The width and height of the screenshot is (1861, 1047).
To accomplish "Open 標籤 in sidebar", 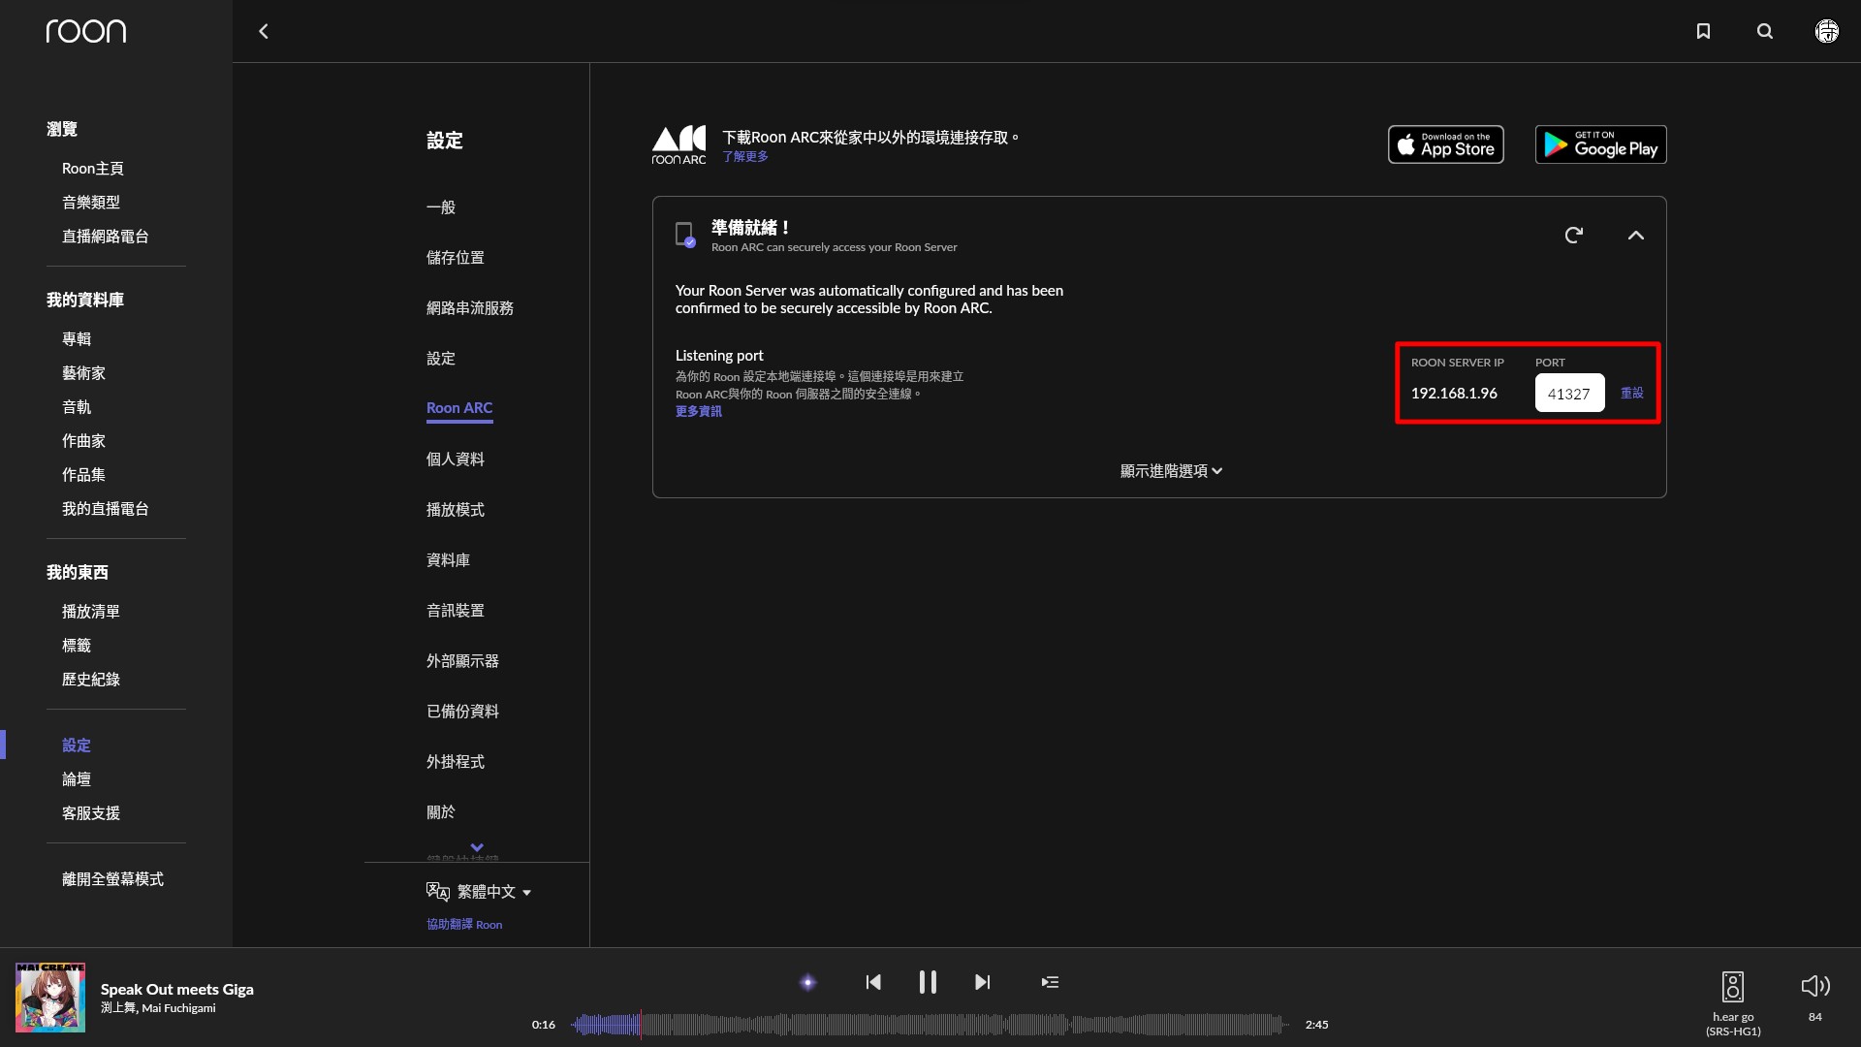I will pyautogui.click(x=77, y=645).
